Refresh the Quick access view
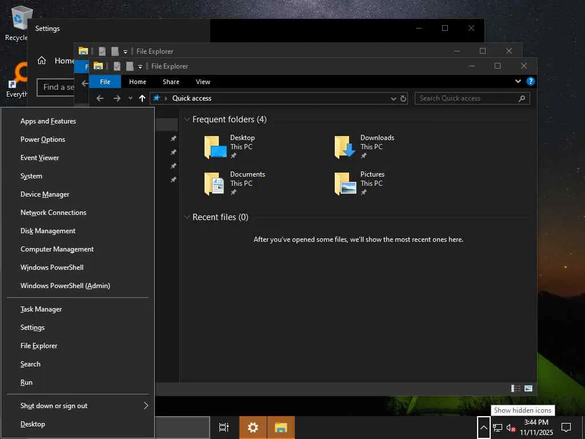The image size is (585, 439). [403, 98]
